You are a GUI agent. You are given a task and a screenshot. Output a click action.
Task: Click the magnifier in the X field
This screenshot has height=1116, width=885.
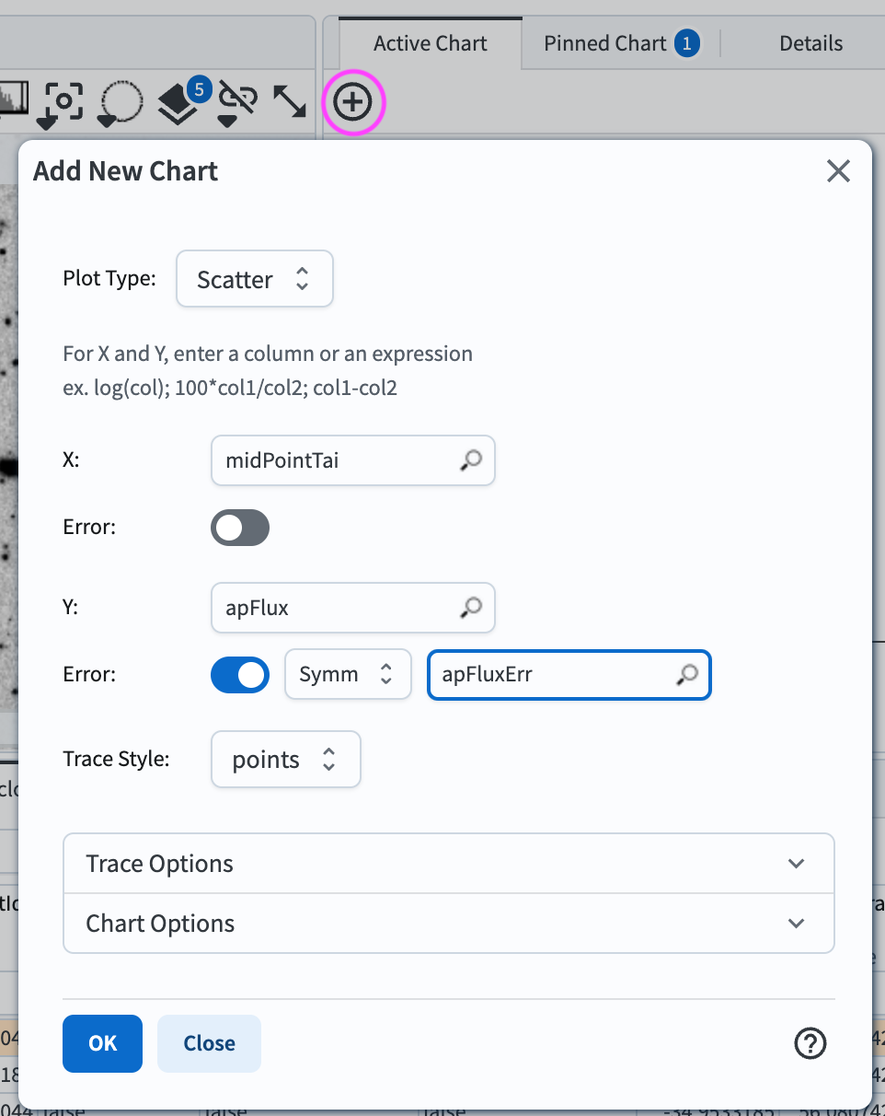[x=471, y=460]
